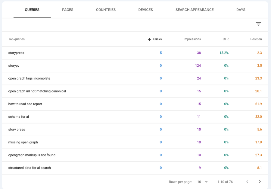This screenshot has width=271, height=189.
Task: Sort by the Impressions column header
Action: pyautogui.click(x=192, y=39)
